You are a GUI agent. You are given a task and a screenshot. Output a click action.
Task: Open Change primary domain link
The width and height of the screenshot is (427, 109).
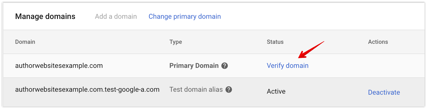[185, 17]
